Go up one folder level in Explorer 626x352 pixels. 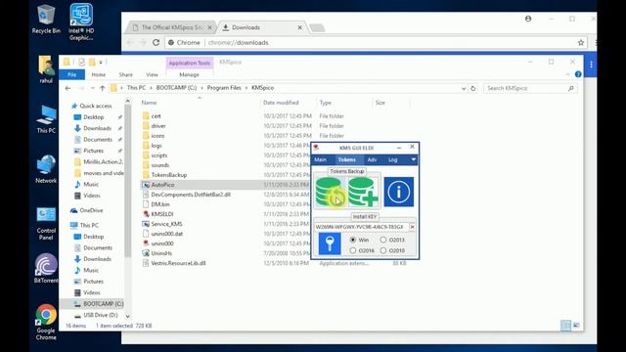(x=102, y=88)
